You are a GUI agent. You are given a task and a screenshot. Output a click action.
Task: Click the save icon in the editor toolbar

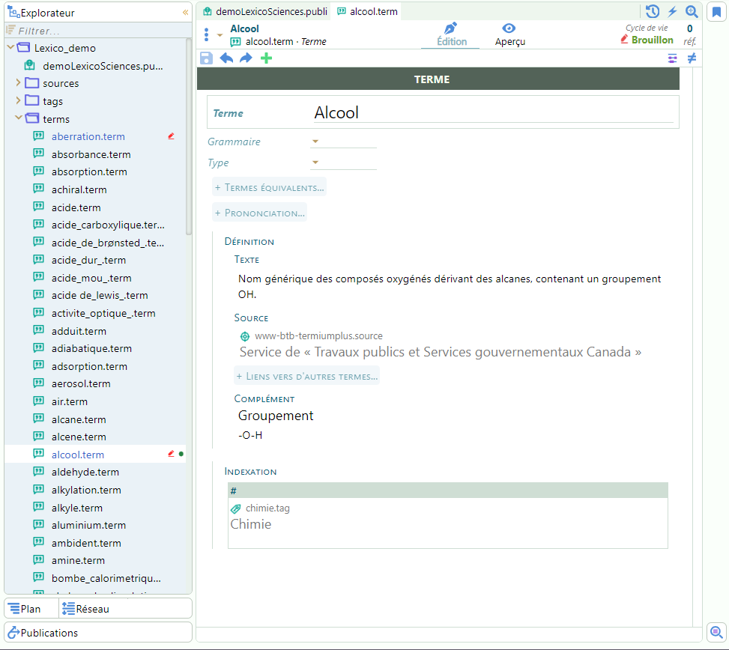pyautogui.click(x=206, y=58)
